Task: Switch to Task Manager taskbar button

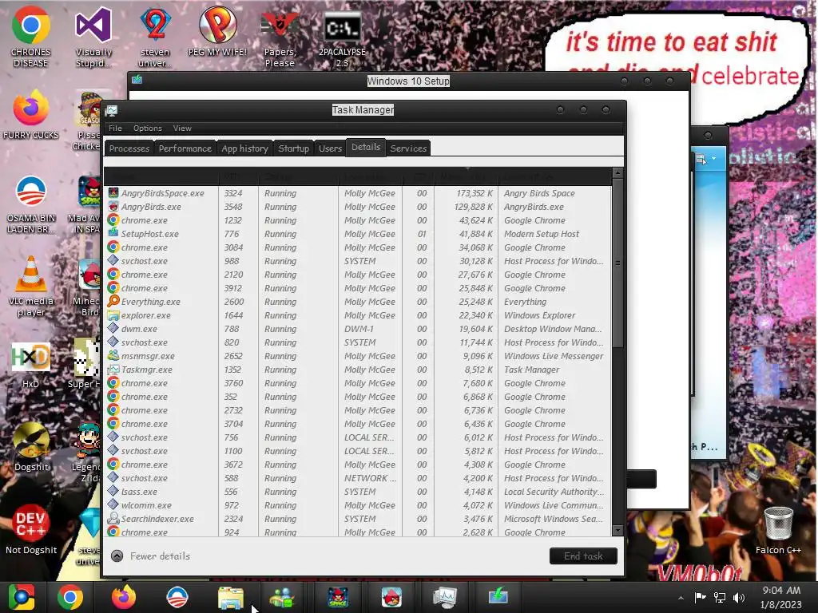Action: 444,597
